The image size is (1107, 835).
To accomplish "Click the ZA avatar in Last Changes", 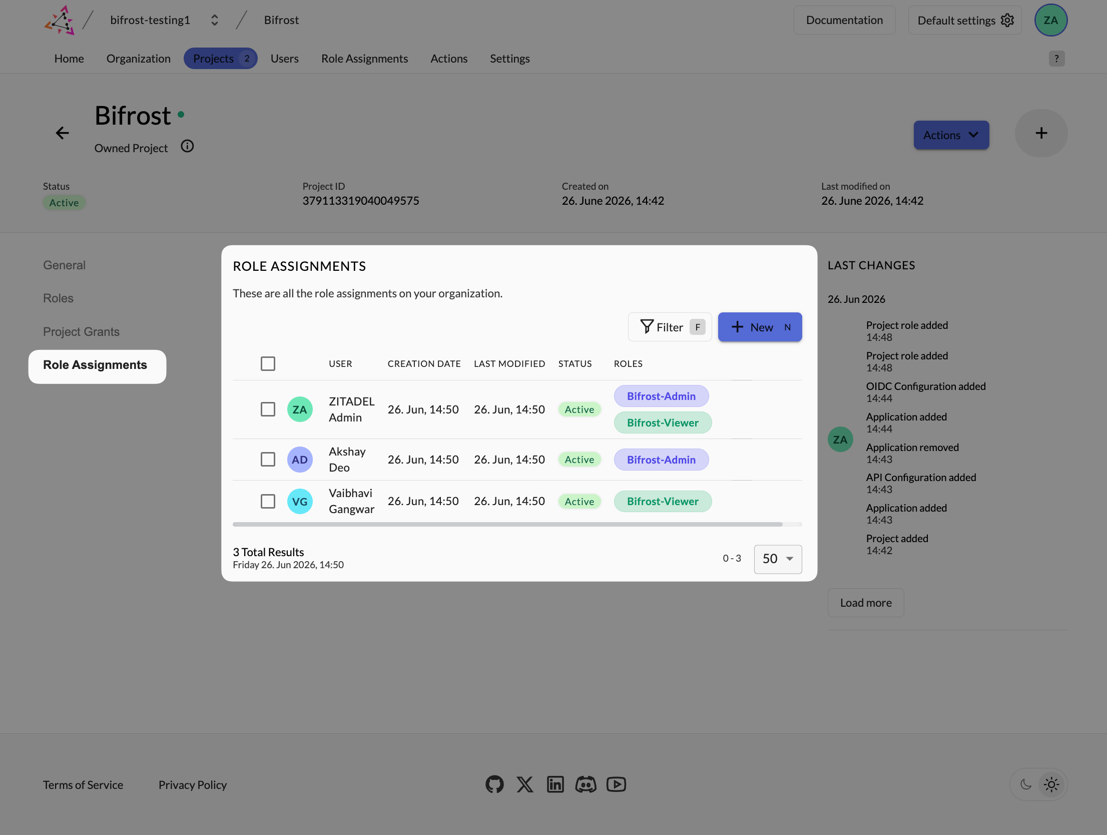I will pos(840,440).
